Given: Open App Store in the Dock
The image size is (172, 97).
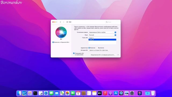Looking at the screenshot, I should click(x=116, y=93).
